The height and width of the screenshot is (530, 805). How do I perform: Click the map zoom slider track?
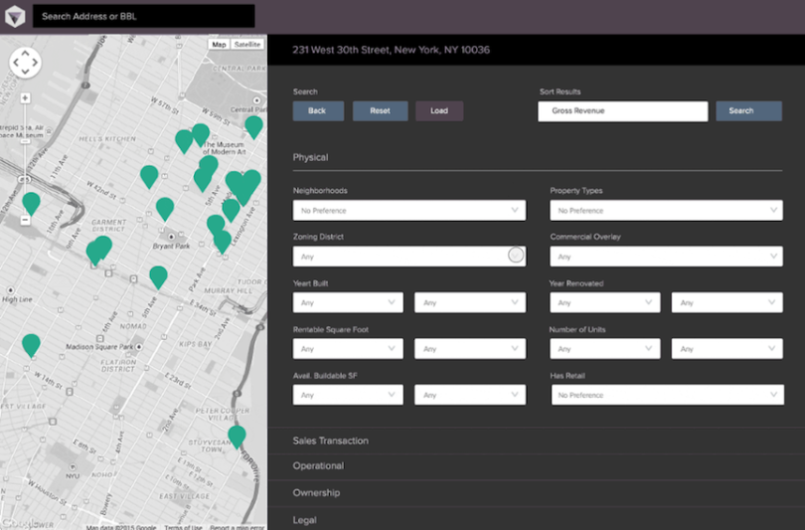tap(25, 159)
